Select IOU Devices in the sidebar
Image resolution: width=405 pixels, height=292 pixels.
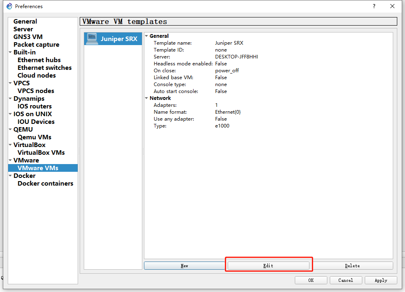36,121
